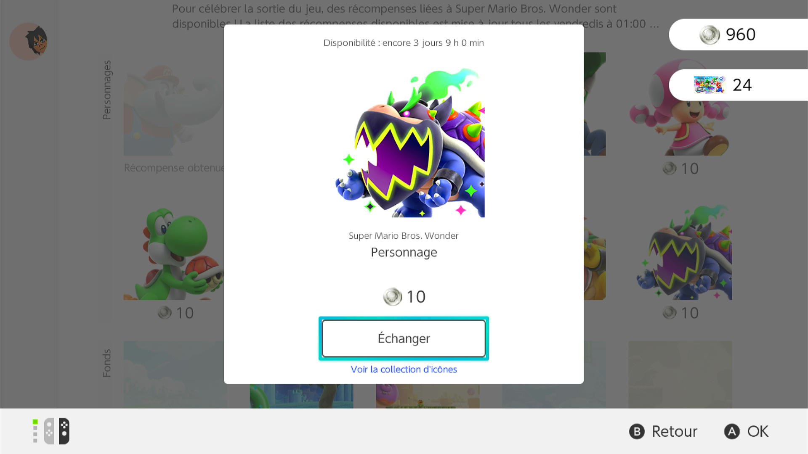Open the icon collection counter showing 24
Viewport: 808px width, 454px height.
tap(738, 85)
